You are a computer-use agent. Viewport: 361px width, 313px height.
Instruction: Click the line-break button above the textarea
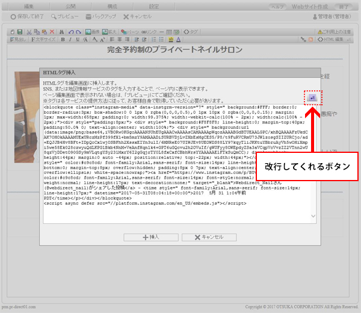tap(312, 98)
